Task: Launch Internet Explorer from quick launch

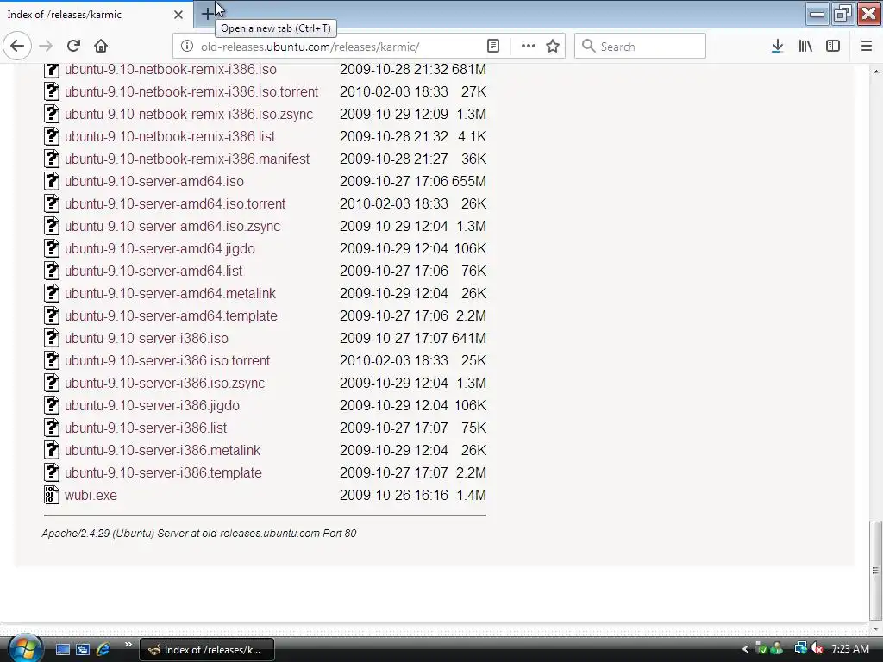Action: pyautogui.click(x=103, y=650)
